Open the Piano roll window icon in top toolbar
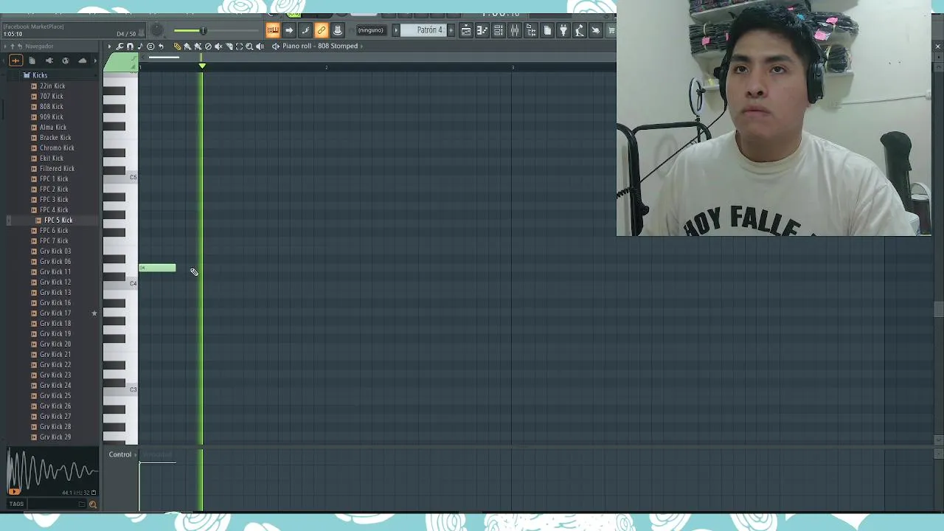 click(482, 30)
